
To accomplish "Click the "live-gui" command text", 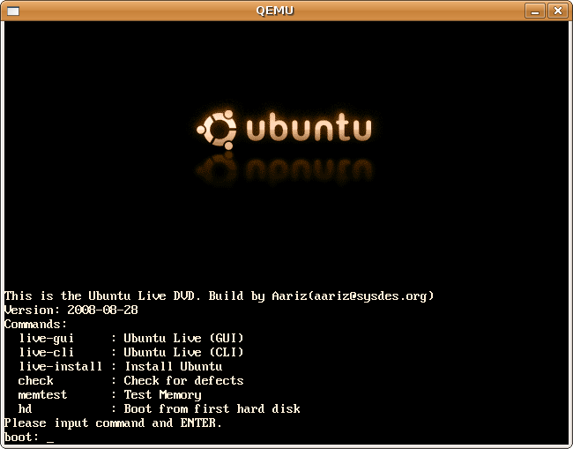I will 47,339.
